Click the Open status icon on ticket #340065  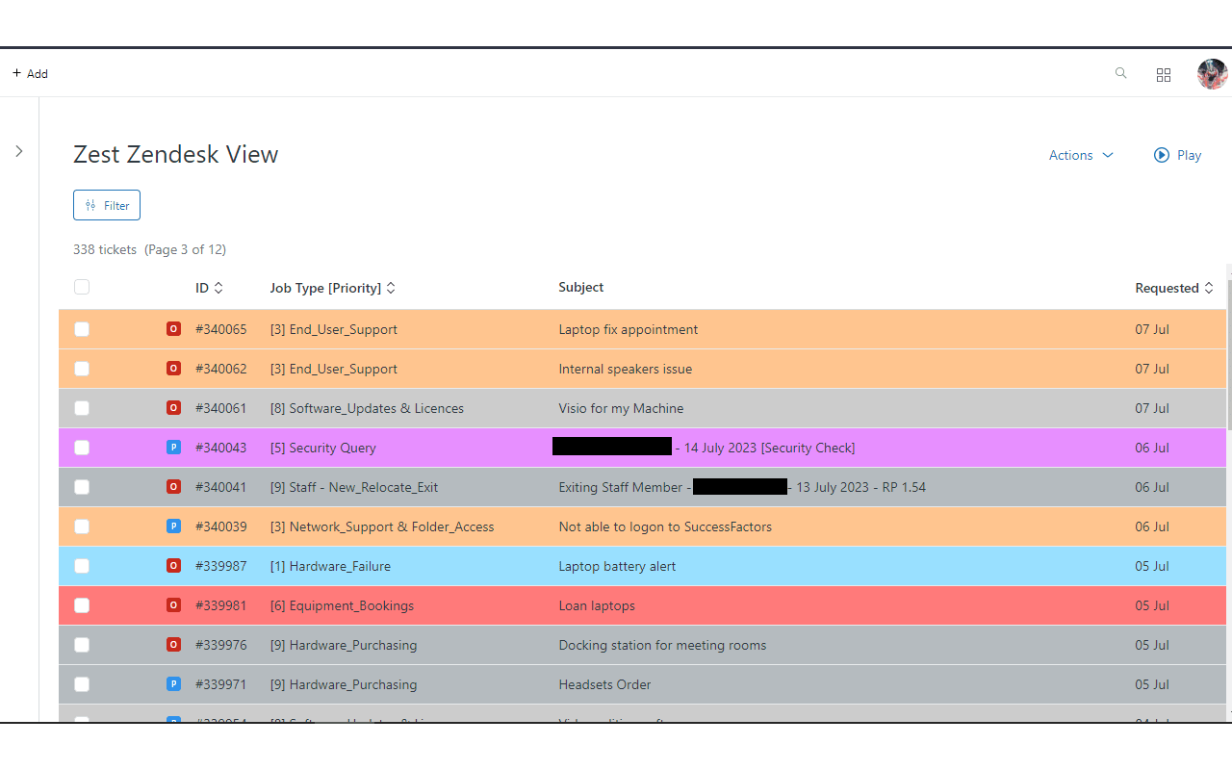tap(173, 328)
